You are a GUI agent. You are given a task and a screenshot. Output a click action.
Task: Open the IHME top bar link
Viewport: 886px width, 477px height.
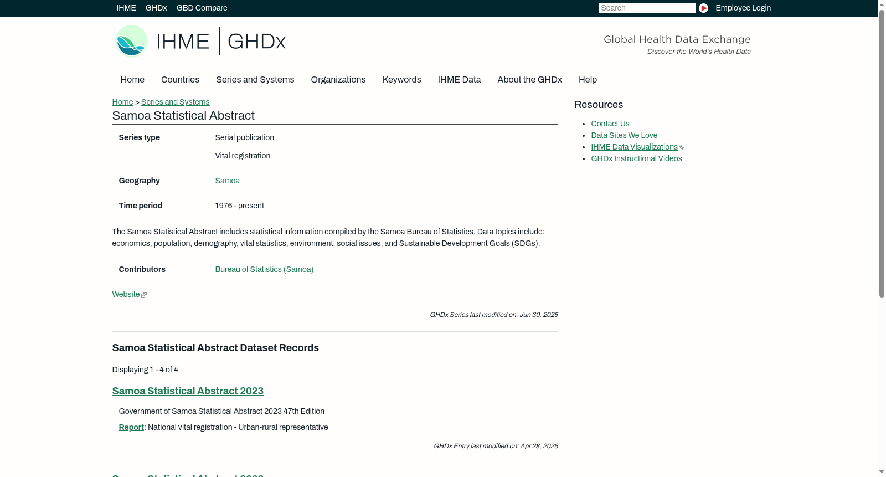tap(126, 8)
